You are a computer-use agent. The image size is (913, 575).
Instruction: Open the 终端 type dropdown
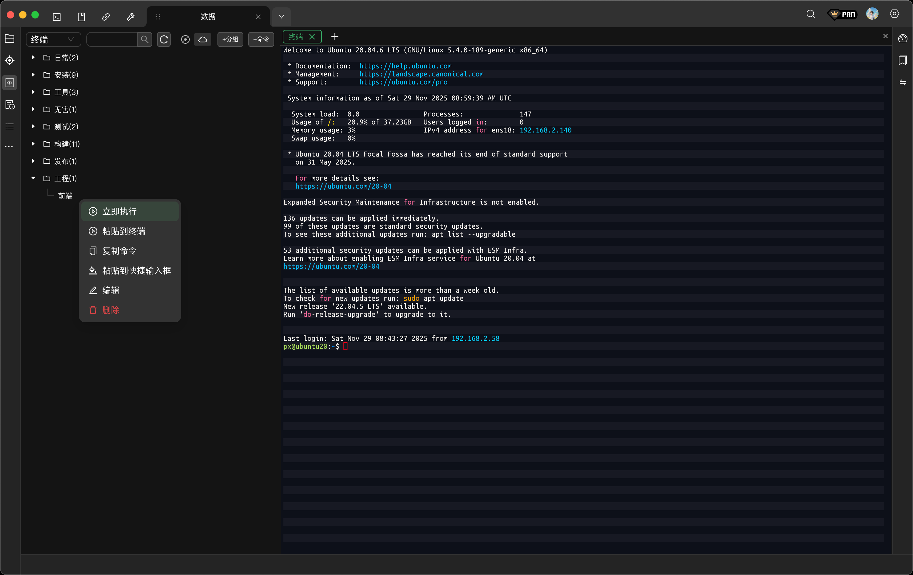[x=53, y=39]
